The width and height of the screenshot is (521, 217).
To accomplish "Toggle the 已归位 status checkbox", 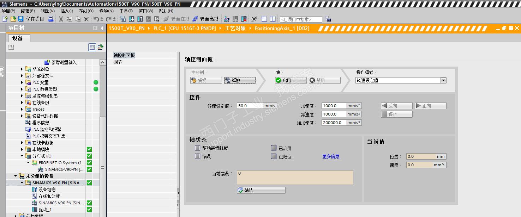I will click(x=274, y=156).
